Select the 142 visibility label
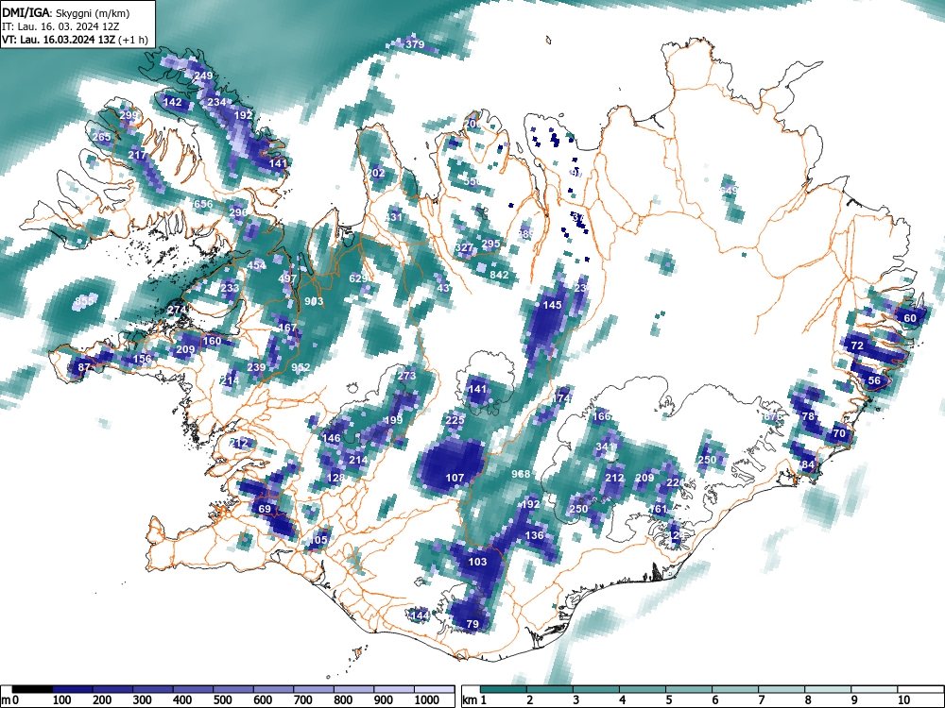The height and width of the screenshot is (708, 945). click(x=172, y=102)
